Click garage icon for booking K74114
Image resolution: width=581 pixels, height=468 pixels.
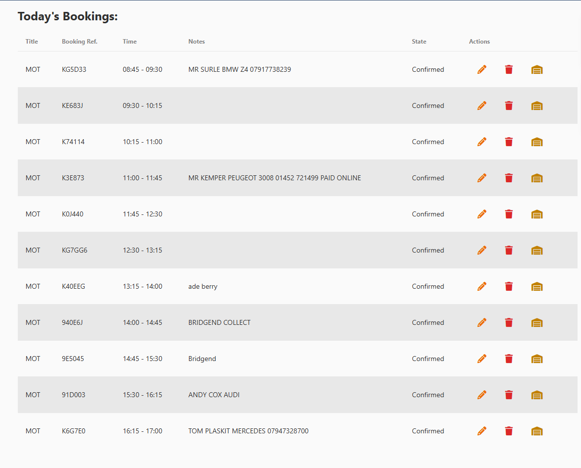(537, 142)
